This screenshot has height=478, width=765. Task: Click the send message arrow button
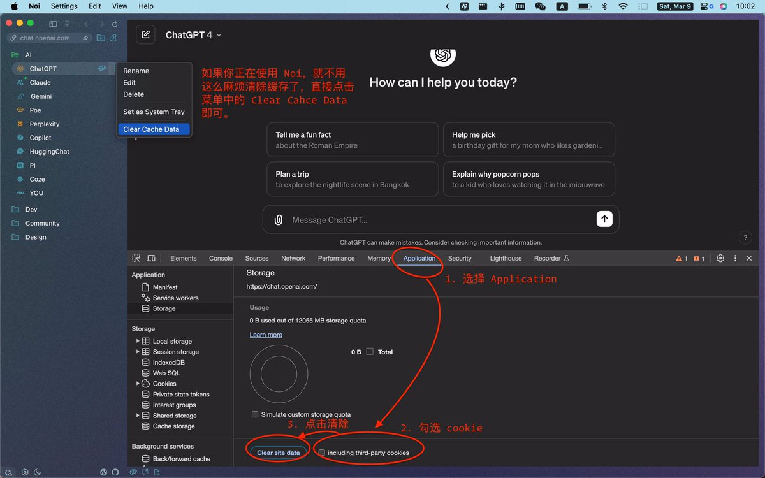pos(604,219)
